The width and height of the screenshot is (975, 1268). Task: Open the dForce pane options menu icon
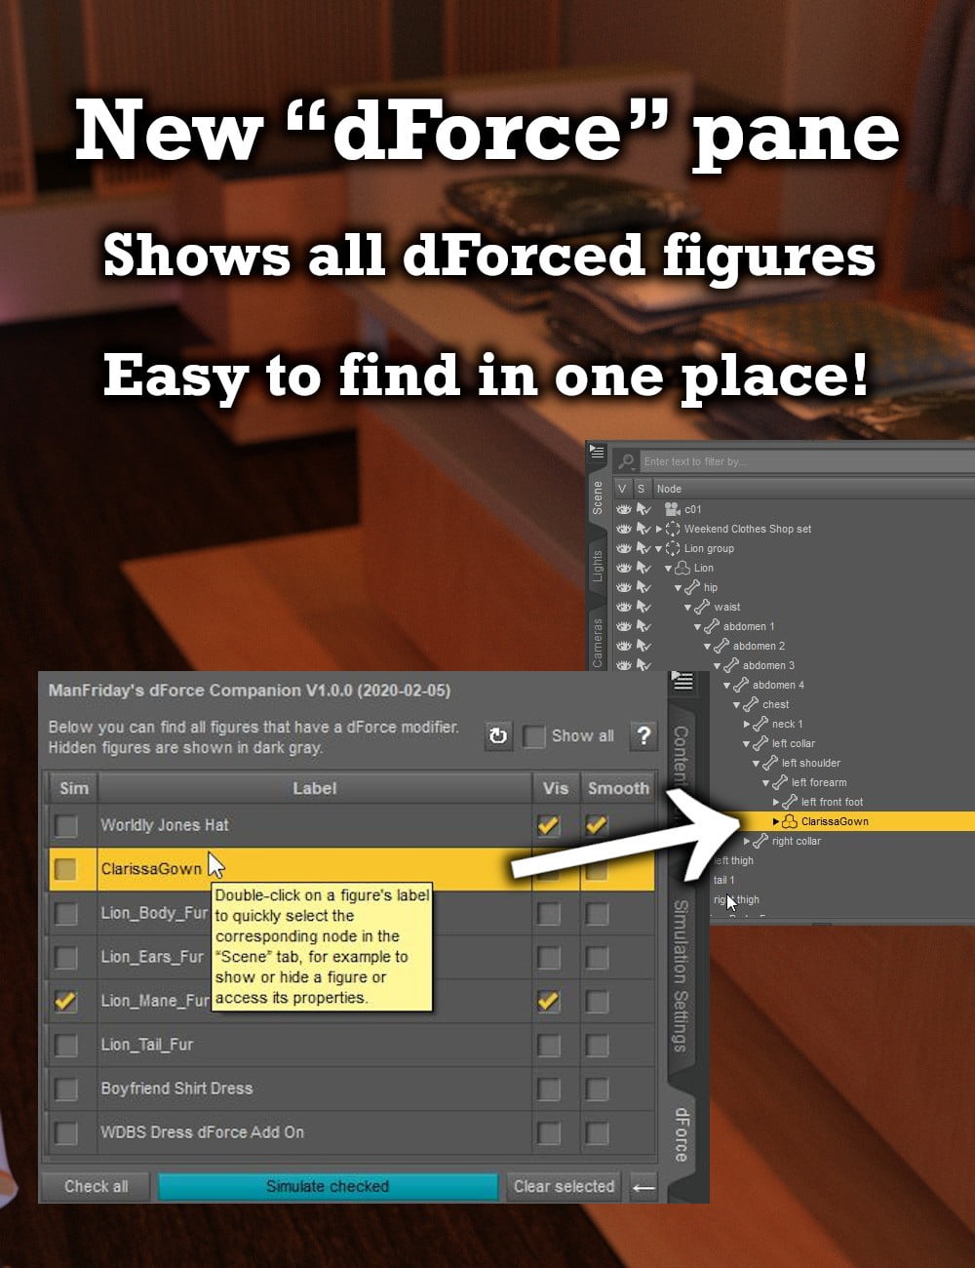click(682, 682)
